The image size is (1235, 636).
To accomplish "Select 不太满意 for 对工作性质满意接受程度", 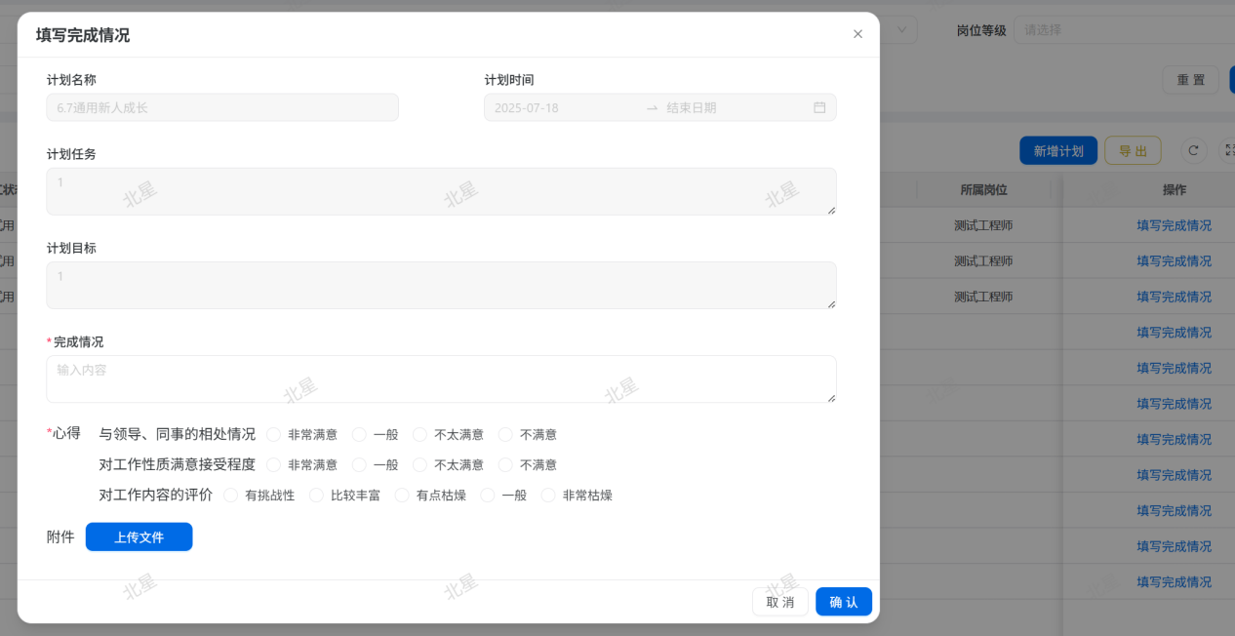I will pos(420,465).
